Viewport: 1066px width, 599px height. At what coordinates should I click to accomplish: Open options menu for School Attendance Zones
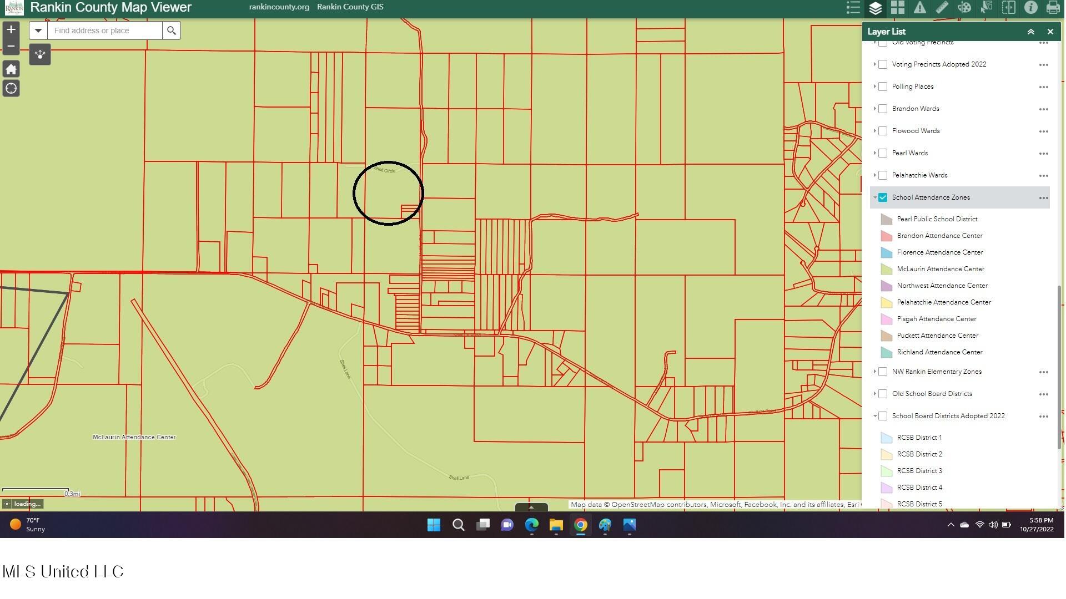tap(1044, 198)
